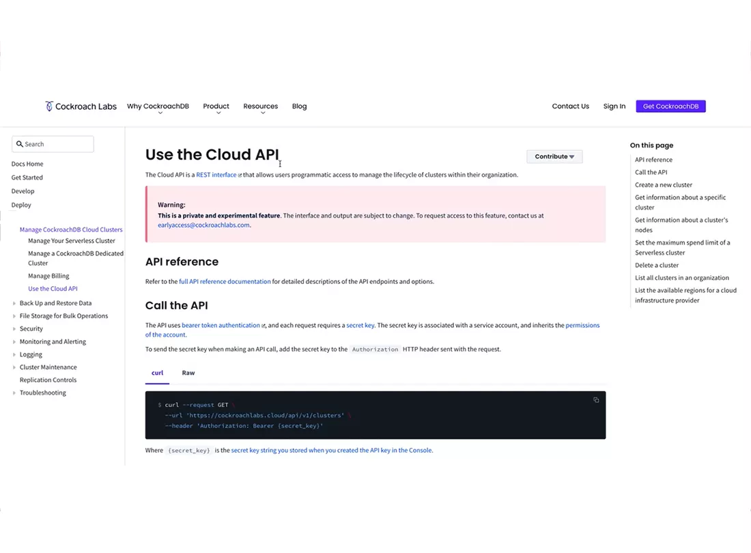Screen dimensions: 751x553
Task: Jump to API reference in page contents
Action: pos(653,160)
